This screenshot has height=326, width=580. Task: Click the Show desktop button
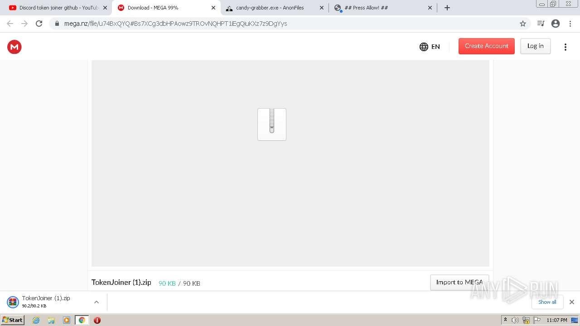point(575,320)
